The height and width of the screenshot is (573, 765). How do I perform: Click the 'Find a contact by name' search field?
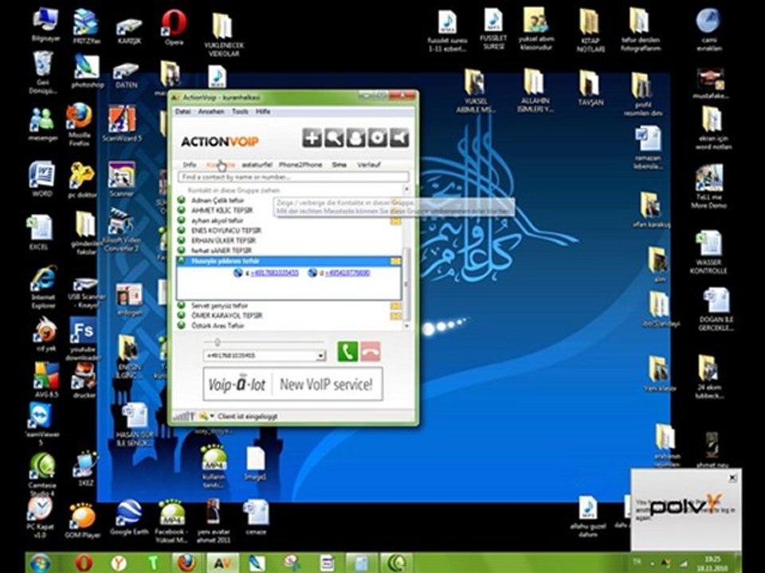coord(293,177)
